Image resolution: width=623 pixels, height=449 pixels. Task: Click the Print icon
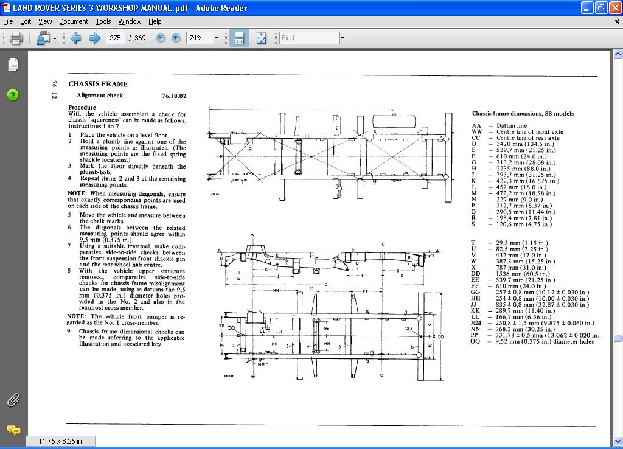click(x=16, y=38)
